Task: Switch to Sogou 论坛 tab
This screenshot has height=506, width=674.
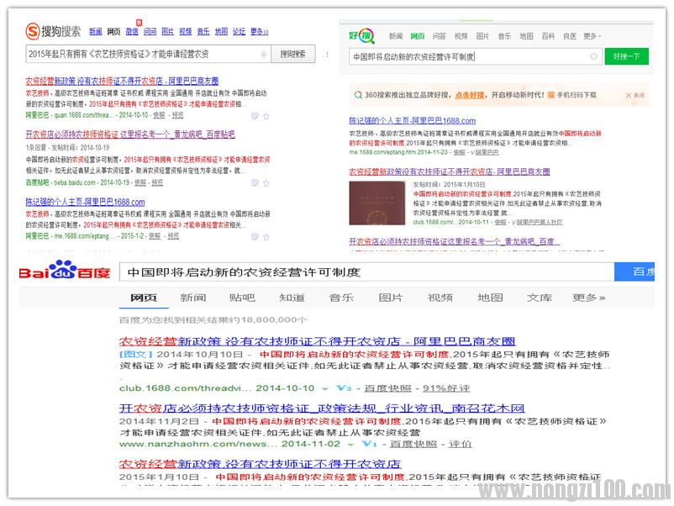Action: pos(239,31)
